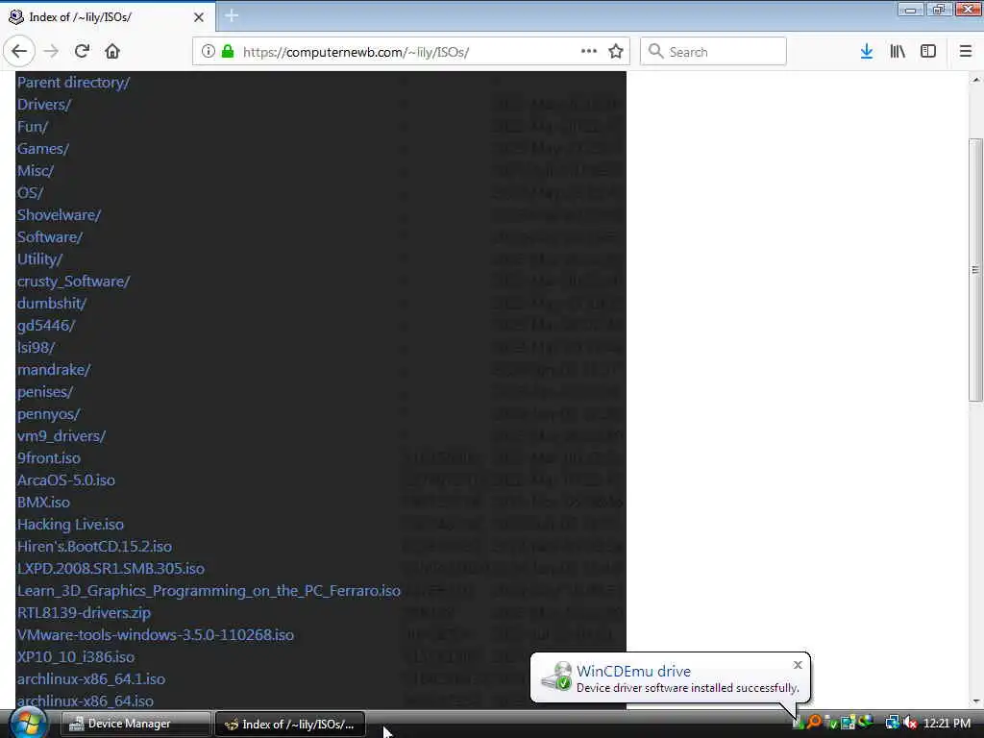Download Hiren's.BootCD.15.2.iso
Screen dimensions: 984x738
click(x=94, y=547)
